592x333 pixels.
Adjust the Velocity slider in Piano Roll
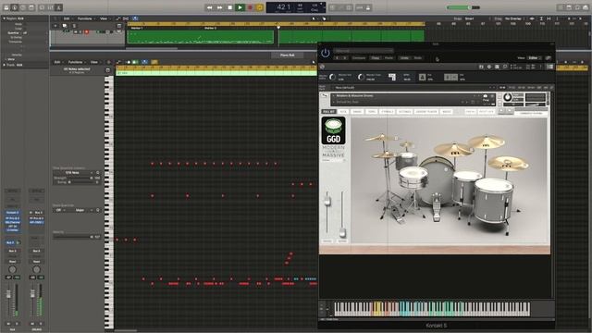tap(73, 237)
